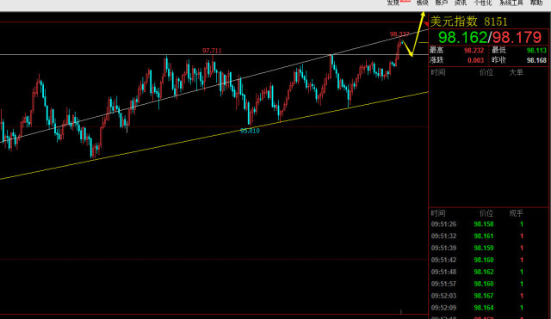Click the 昨收 label

coord(498,60)
